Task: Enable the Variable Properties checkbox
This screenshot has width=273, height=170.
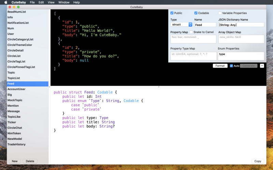Action: [x=220, y=13]
